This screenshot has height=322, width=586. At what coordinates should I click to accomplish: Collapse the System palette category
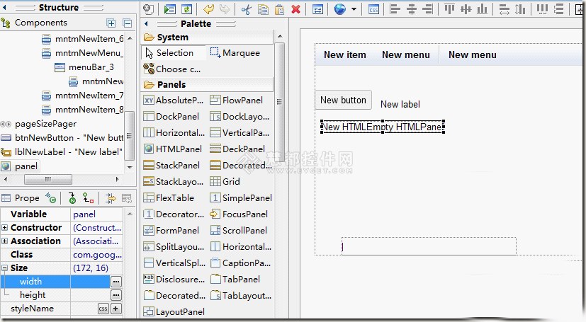click(208, 38)
